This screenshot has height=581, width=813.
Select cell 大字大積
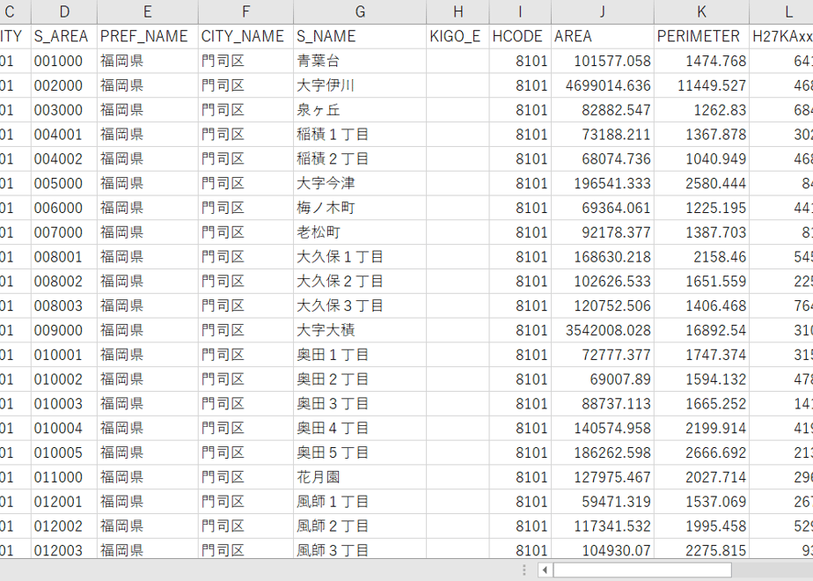pos(360,330)
